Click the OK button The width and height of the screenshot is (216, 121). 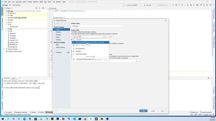point(143,111)
